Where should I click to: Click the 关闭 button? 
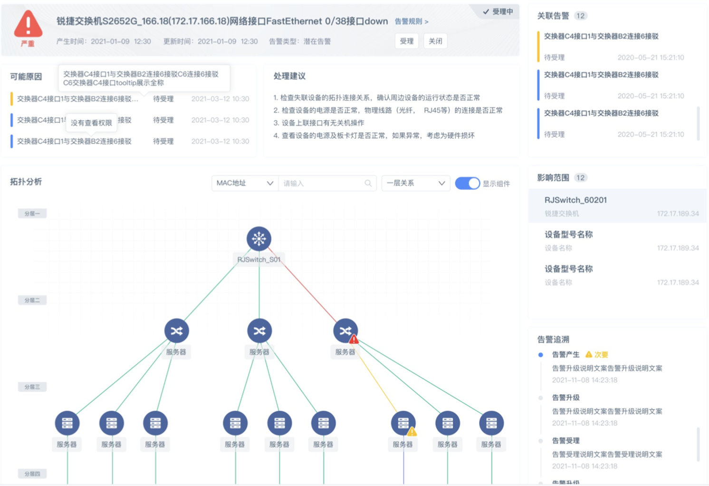coord(435,41)
